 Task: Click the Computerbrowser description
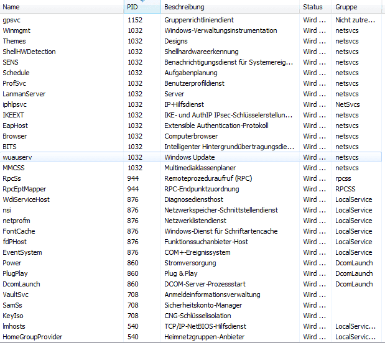191,136
